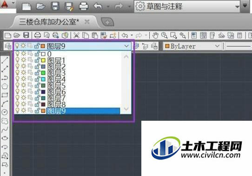Image resolution: width=252 pixels, height=176 pixels.
Task: Click layer list scroll down arrow
Action: (x=126, y=109)
